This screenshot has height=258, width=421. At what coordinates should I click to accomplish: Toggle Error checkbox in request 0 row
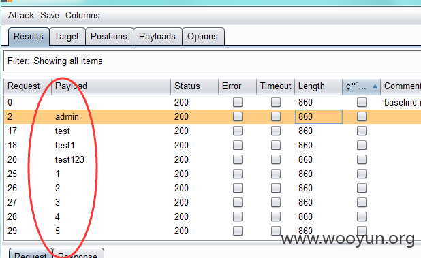click(238, 102)
